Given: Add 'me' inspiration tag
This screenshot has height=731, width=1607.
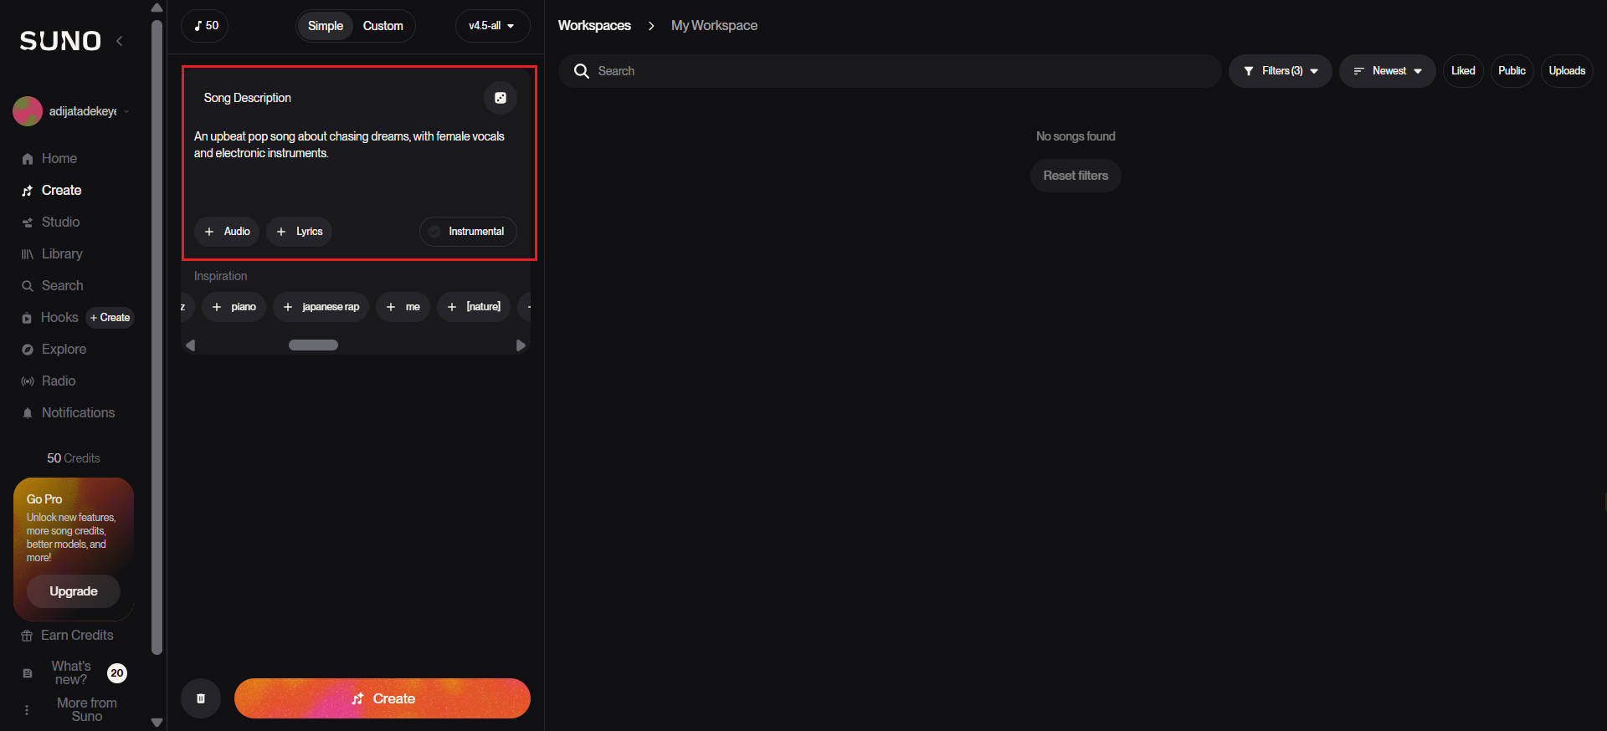Looking at the screenshot, I should (x=403, y=307).
